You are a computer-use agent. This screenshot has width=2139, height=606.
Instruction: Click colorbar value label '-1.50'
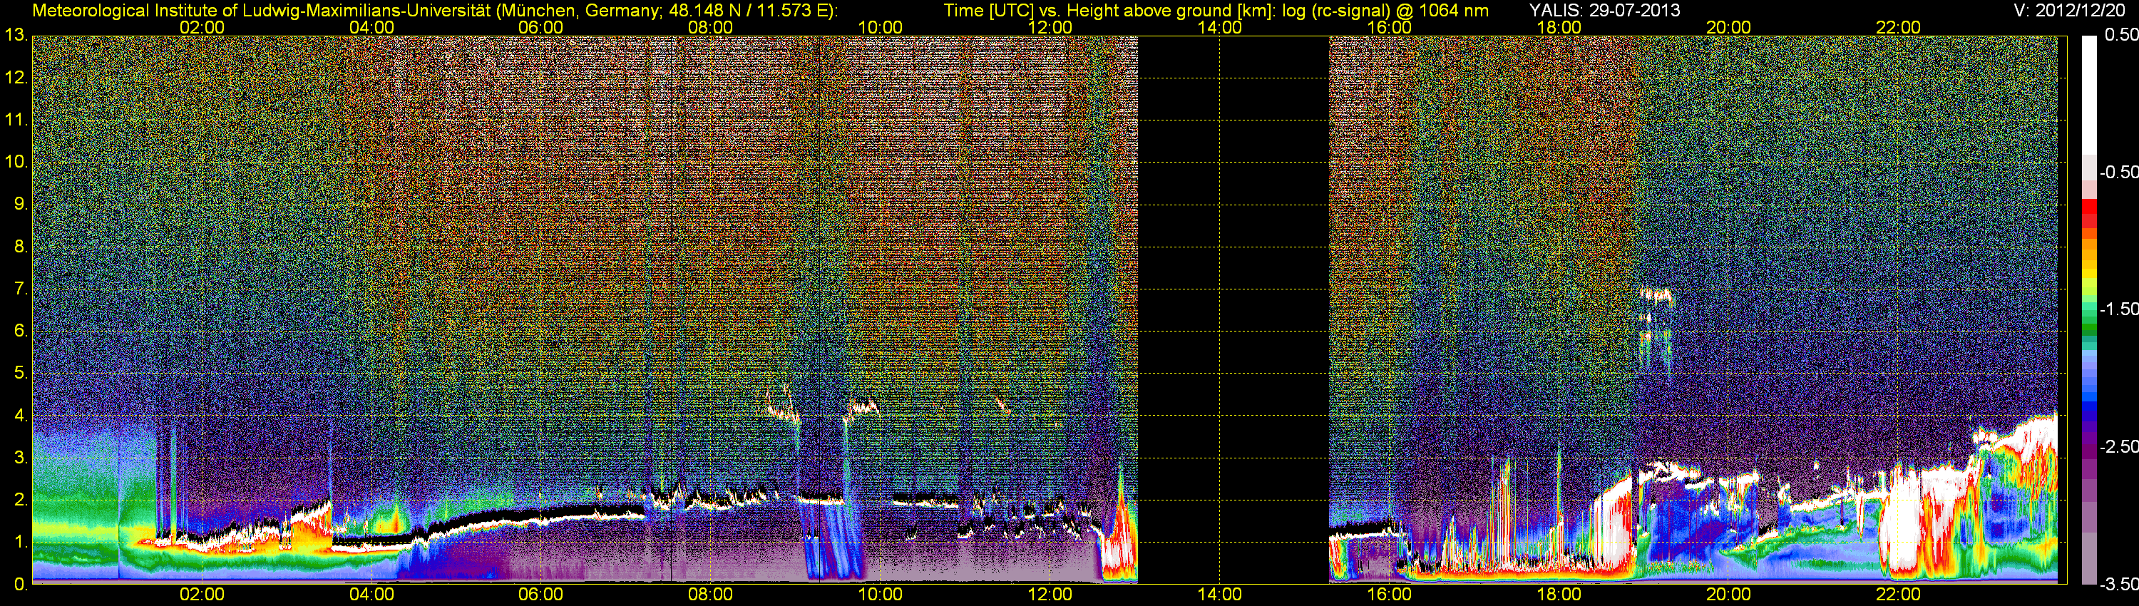[x=2118, y=309]
